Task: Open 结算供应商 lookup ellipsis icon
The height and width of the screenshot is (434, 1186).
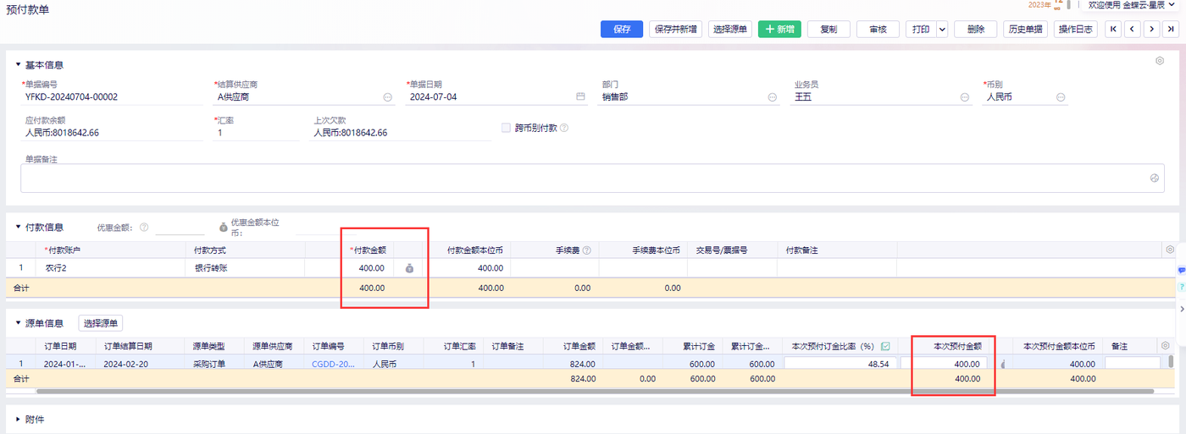Action: (388, 97)
